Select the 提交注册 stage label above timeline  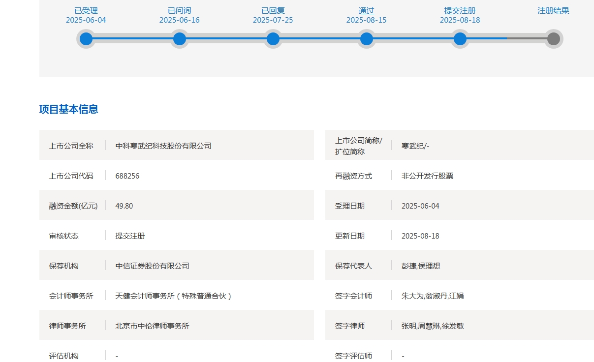[460, 10]
